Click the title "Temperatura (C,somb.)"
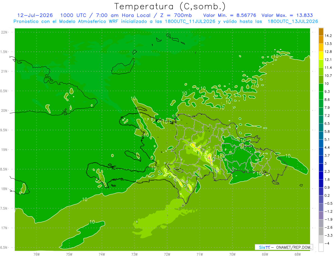The width and height of the screenshot is (334, 258). 170,6
